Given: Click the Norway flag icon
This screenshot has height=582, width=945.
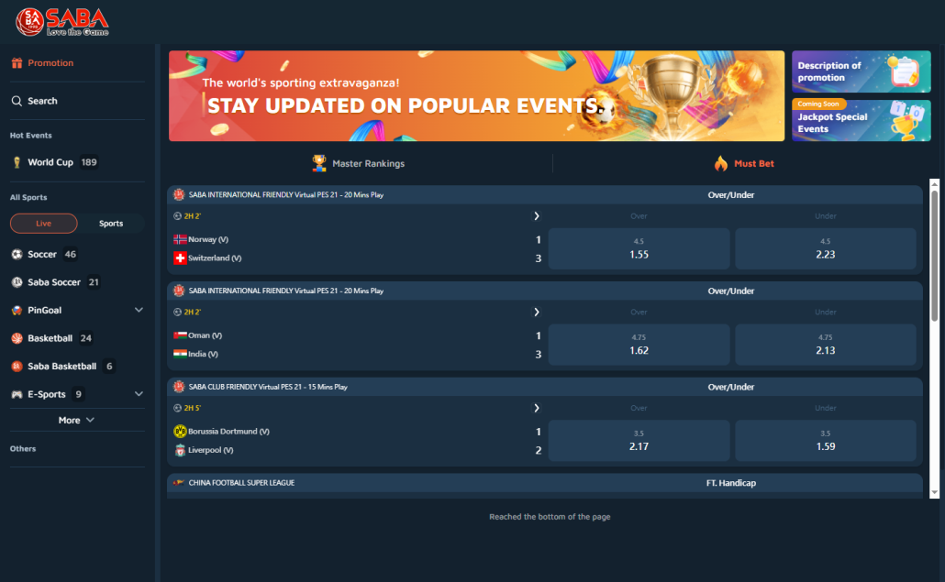Looking at the screenshot, I should (180, 239).
